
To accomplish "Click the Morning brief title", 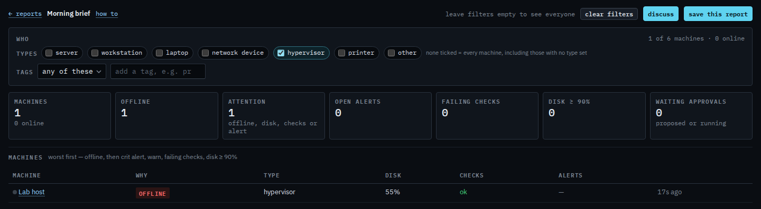I will (69, 14).
